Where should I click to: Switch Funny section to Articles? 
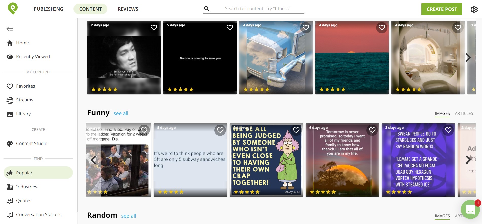tap(464, 114)
